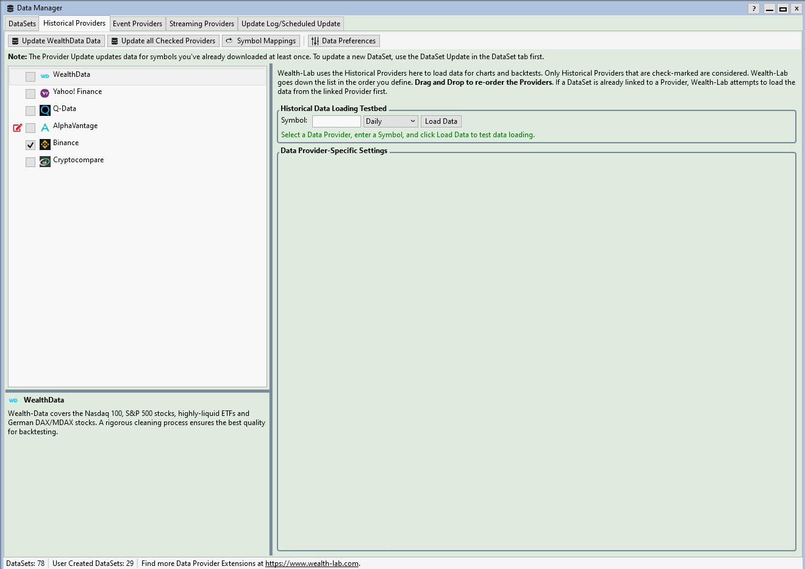Uncheck the Binance provider checkbox

(x=30, y=145)
